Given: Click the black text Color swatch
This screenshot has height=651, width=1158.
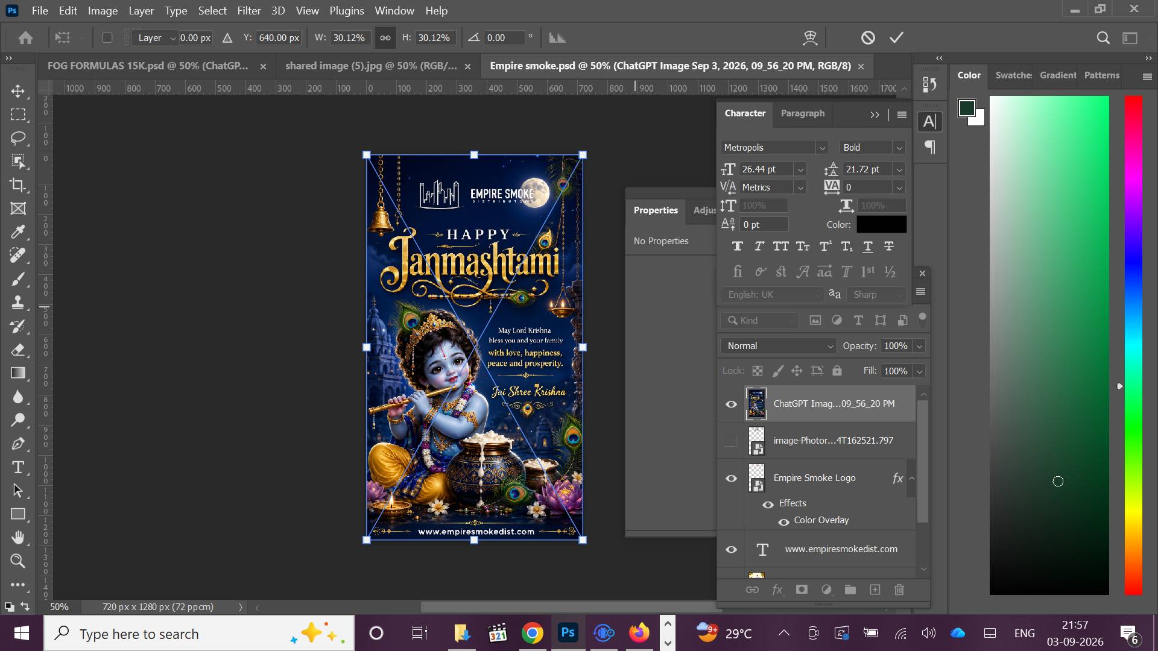Looking at the screenshot, I should coord(881,224).
